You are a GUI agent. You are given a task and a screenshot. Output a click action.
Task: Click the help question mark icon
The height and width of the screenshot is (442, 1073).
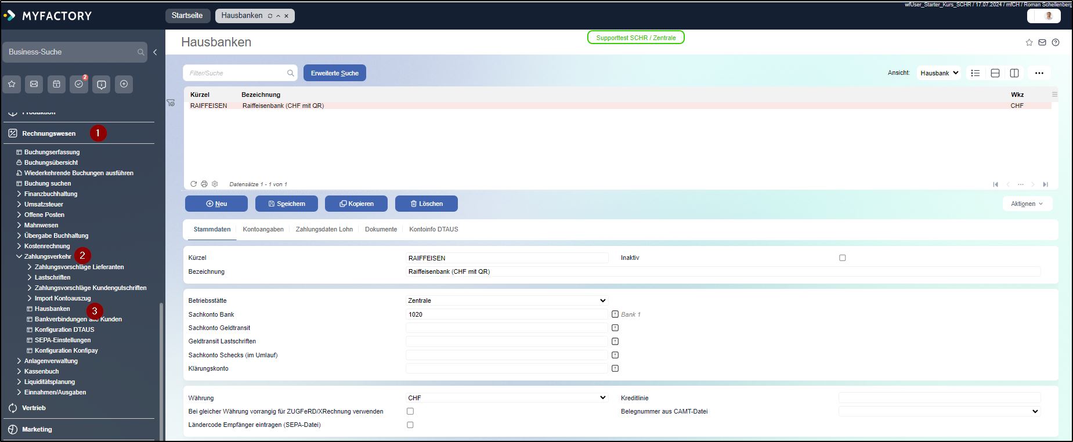[x=1056, y=42]
